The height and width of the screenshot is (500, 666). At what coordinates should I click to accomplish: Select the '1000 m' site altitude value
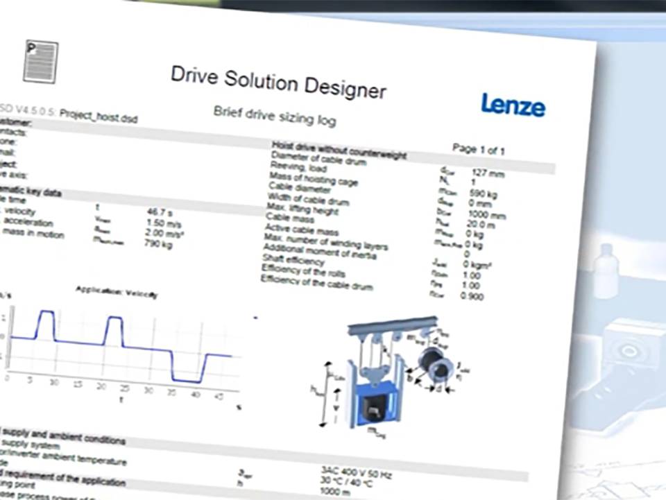coord(336,491)
